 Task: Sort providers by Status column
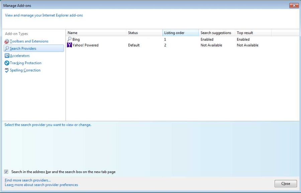(x=144, y=33)
